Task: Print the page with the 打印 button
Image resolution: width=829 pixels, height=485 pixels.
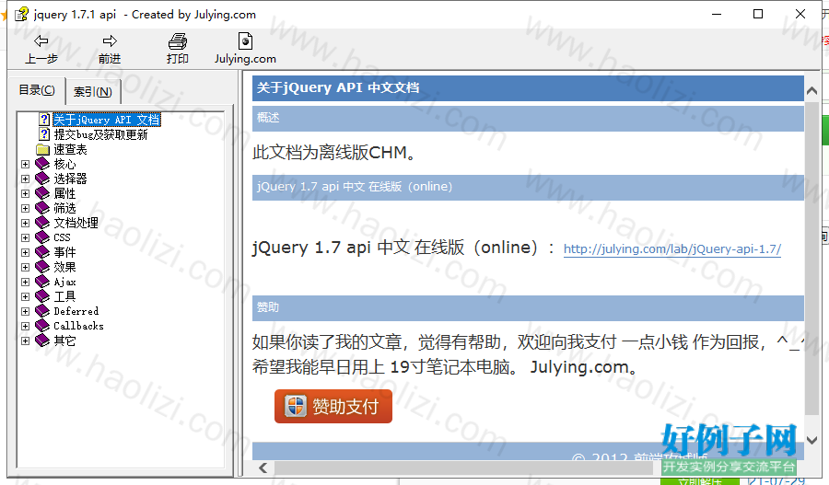Action: (178, 49)
